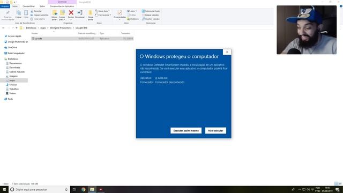Click the Não executar button
This screenshot has width=343, height=193.
click(215, 131)
